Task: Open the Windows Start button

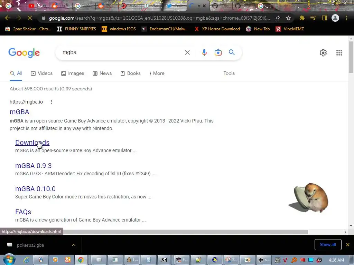Action: coord(9,259)
